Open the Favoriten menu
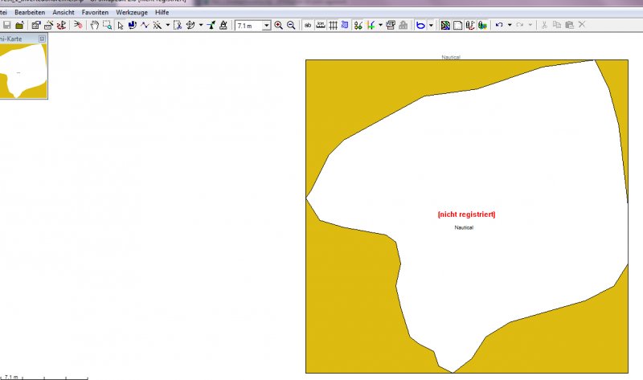 [x=94, y=13]
